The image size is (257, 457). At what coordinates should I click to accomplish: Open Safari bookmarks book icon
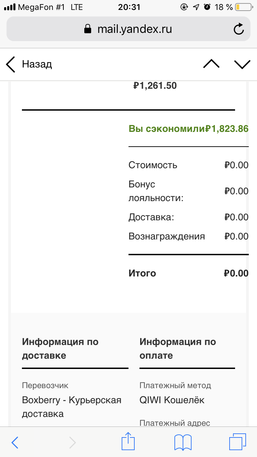click(x=183, y=443)
